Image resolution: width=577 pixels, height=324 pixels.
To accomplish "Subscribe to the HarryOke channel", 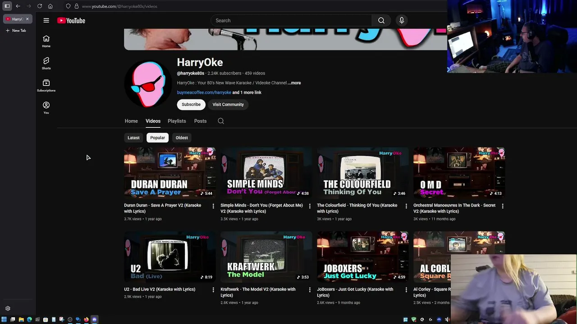I will (x=191, y=104).
